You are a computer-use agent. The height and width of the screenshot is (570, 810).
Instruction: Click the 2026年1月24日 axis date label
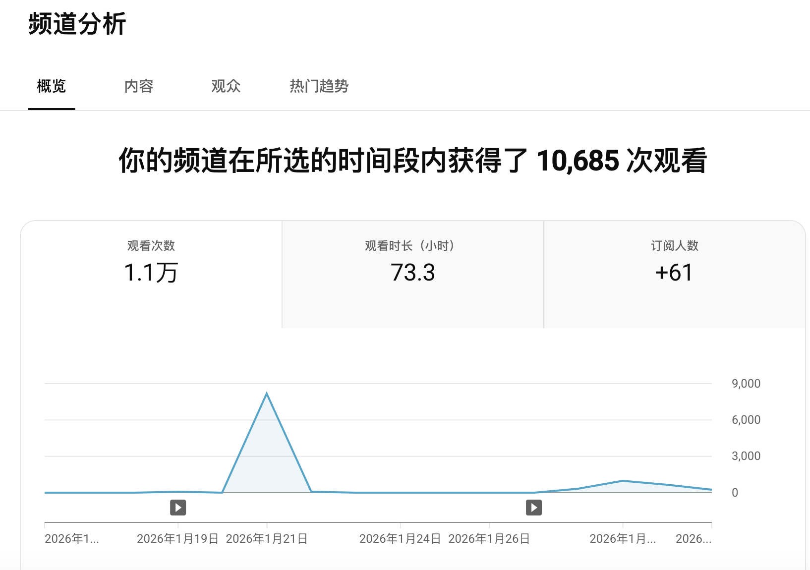(400, 539)
